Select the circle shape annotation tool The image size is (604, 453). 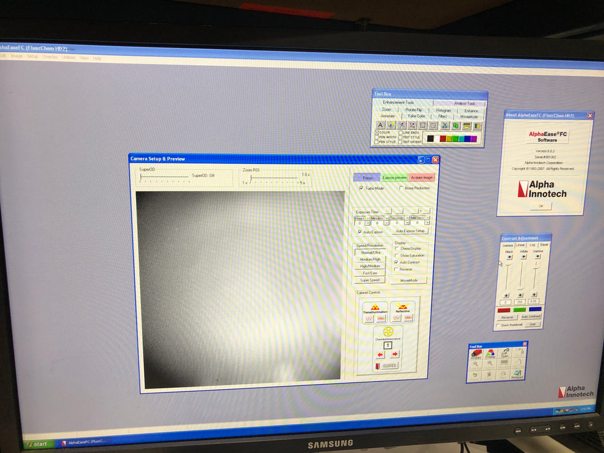coord(433,126)
